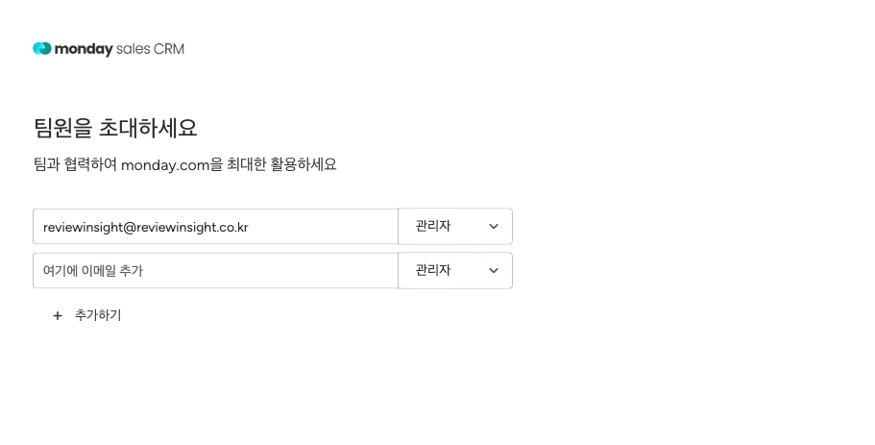875x445 pixels.
Task: Place cursor at end of the first email address
Action: pos(251,227)
